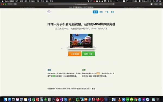Go back with Safari's back arrow
Viewport: 163px width, 102px height.
click(x=9, y=4)
